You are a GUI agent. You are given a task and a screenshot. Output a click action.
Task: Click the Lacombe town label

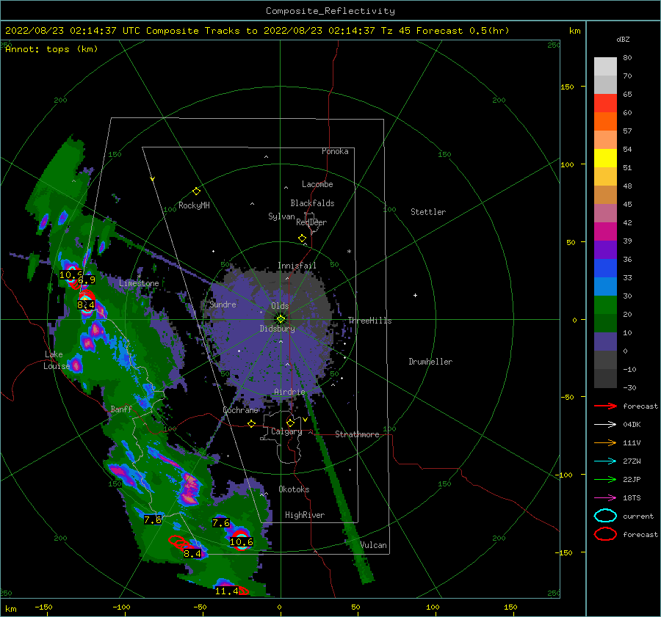317,184
